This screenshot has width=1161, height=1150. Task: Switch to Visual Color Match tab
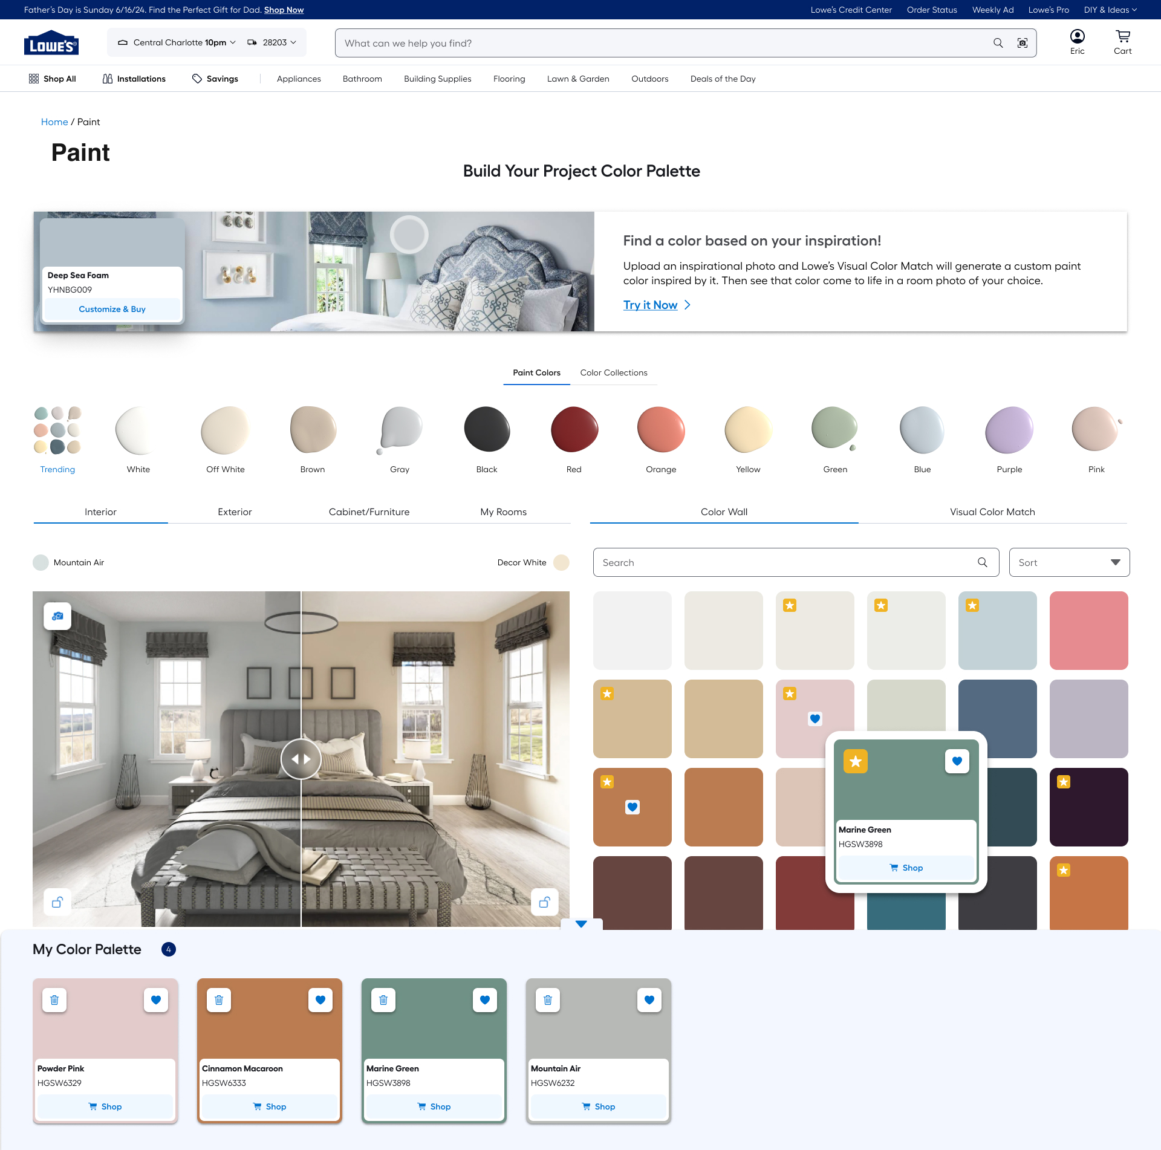992,512
